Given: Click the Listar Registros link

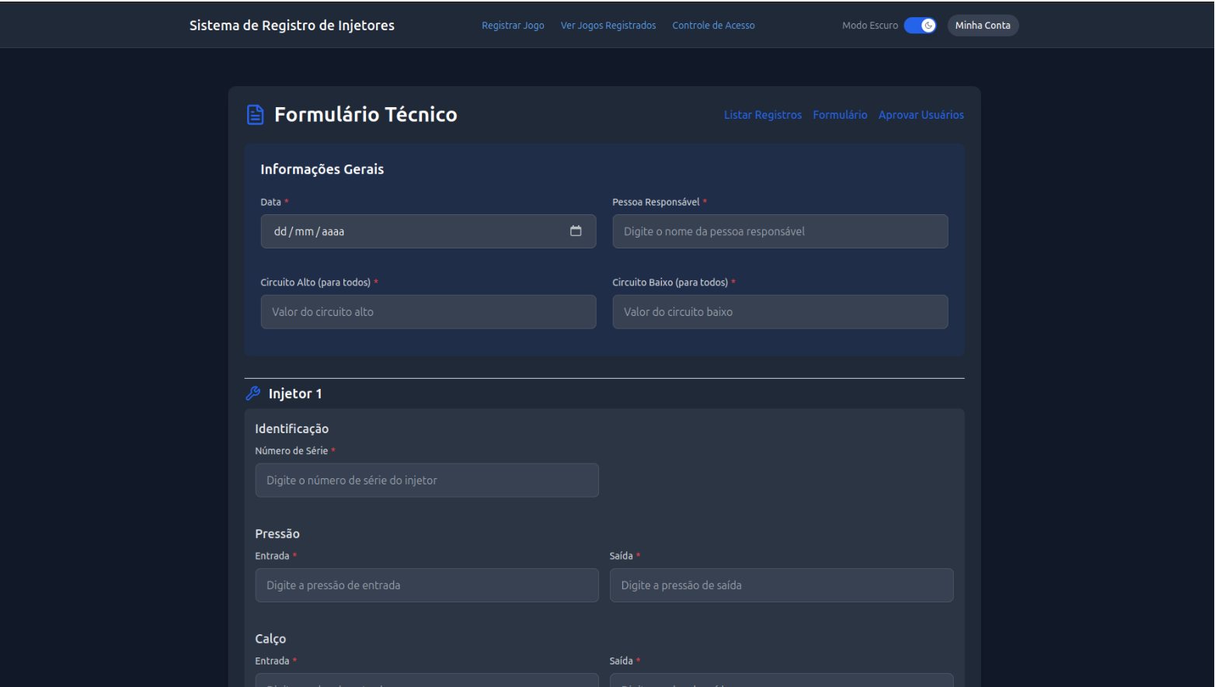Looking at the screenshot, I should pyautogui.click(x=763, y=115).
